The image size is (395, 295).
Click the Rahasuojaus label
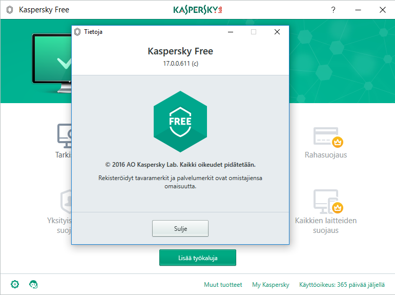[326, 155]
